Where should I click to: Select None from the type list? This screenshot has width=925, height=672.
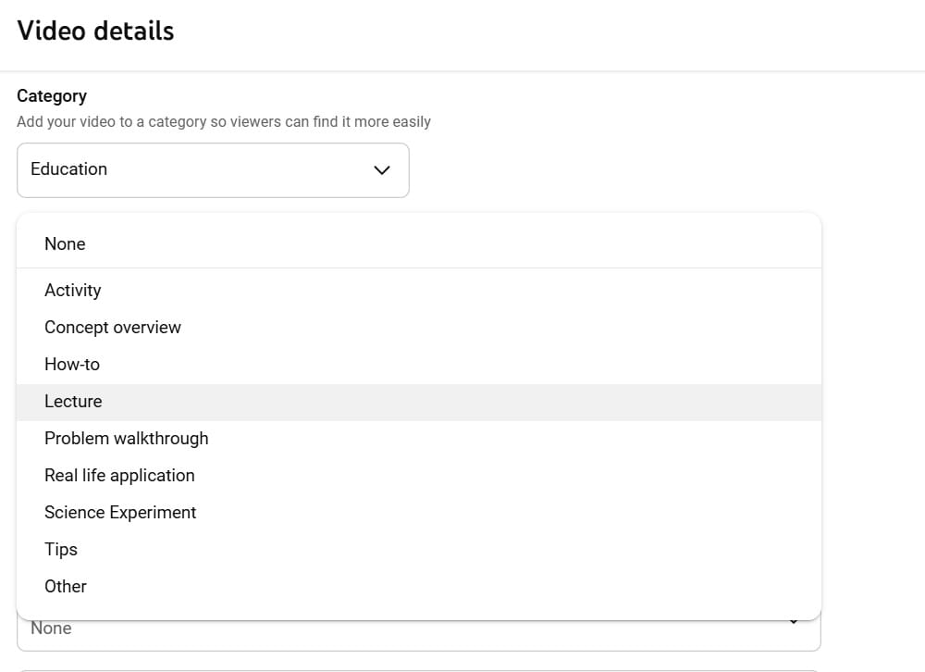tap(65, 243)
